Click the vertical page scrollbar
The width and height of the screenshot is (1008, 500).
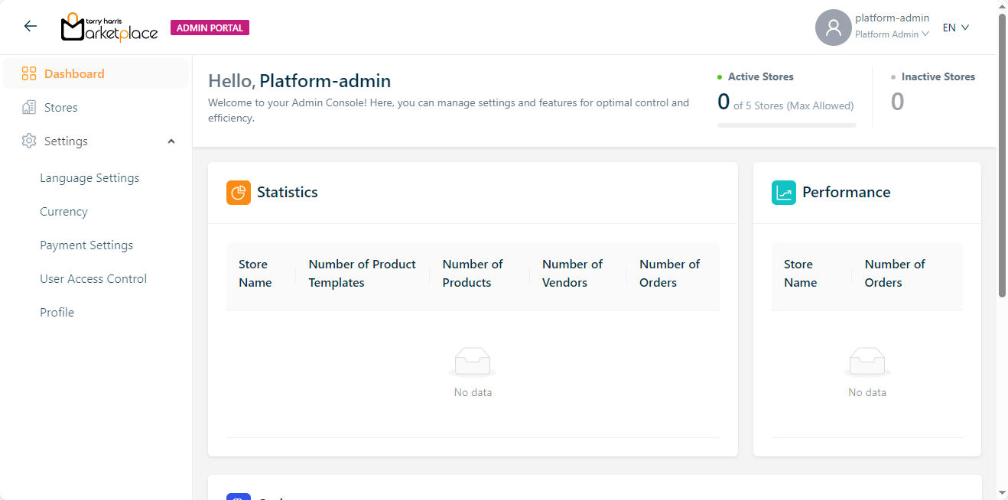pos(1002,153)
